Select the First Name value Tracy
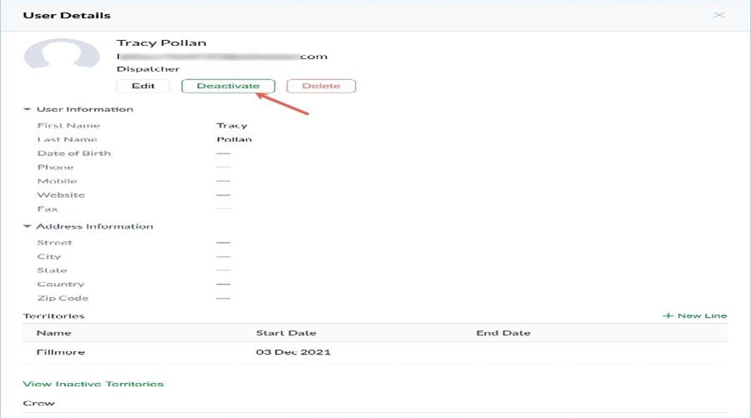The width and height of the screenshot is (751, 418). click(x=231, y=126)
